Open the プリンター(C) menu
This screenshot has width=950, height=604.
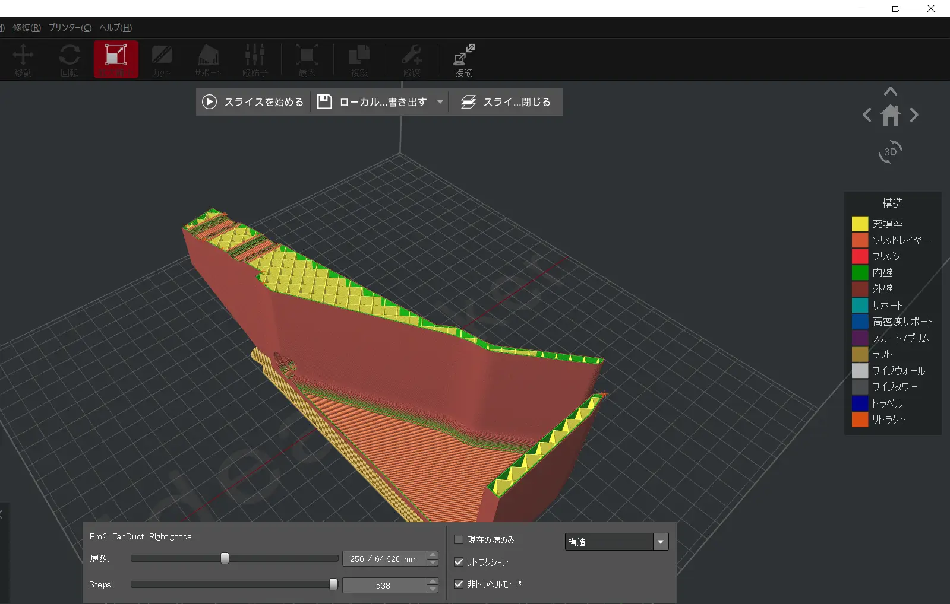pos(70,28)
